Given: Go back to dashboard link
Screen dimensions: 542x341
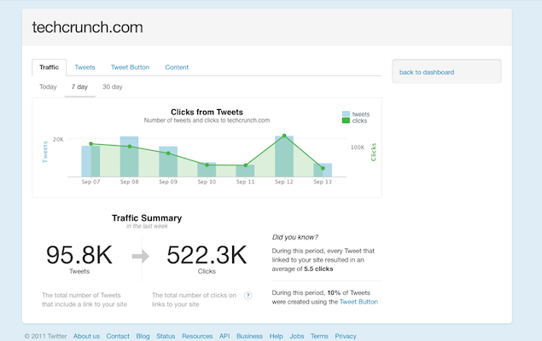Looking at the screenshot, I should point(427,72).
